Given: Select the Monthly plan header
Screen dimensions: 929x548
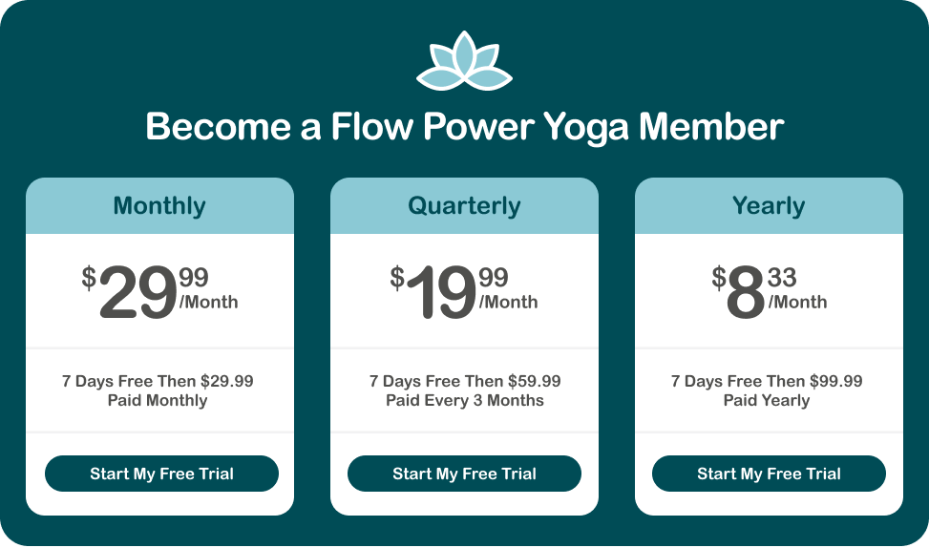Looking at the screenshot, I should coord(159,206).
